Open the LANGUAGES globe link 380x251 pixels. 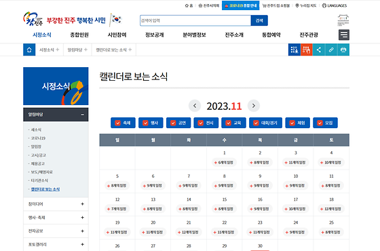tap(335, 5)
